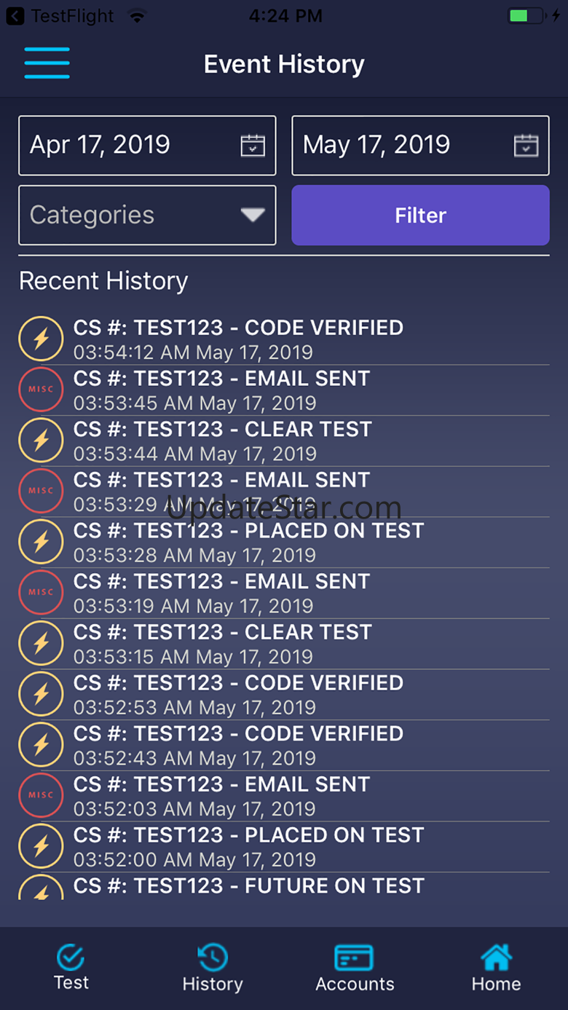Viewport: 568px width, 1010px height.
Task: Expand the Categories dropdown
Action: (x=147, y=216)
